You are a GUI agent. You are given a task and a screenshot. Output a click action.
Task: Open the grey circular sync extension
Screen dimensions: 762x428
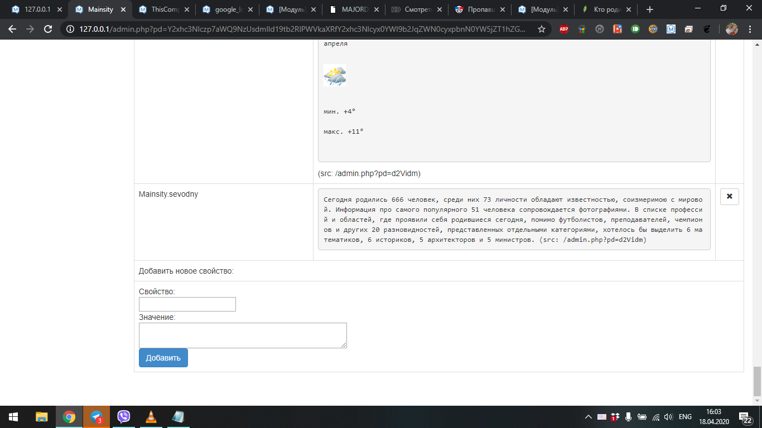click(x=600, y=29)
